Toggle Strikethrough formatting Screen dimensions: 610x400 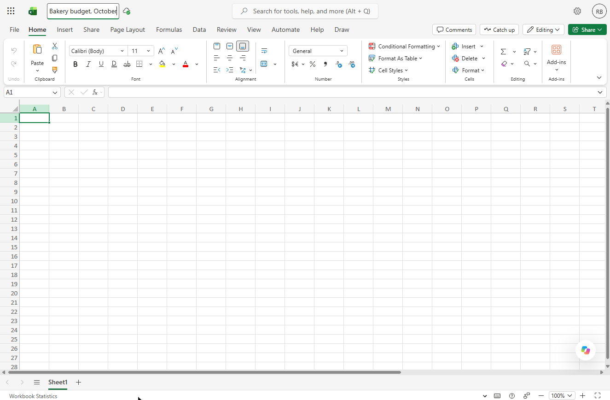(127, 64)
